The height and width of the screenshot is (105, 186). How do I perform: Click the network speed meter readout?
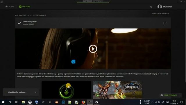pos(145,102)
